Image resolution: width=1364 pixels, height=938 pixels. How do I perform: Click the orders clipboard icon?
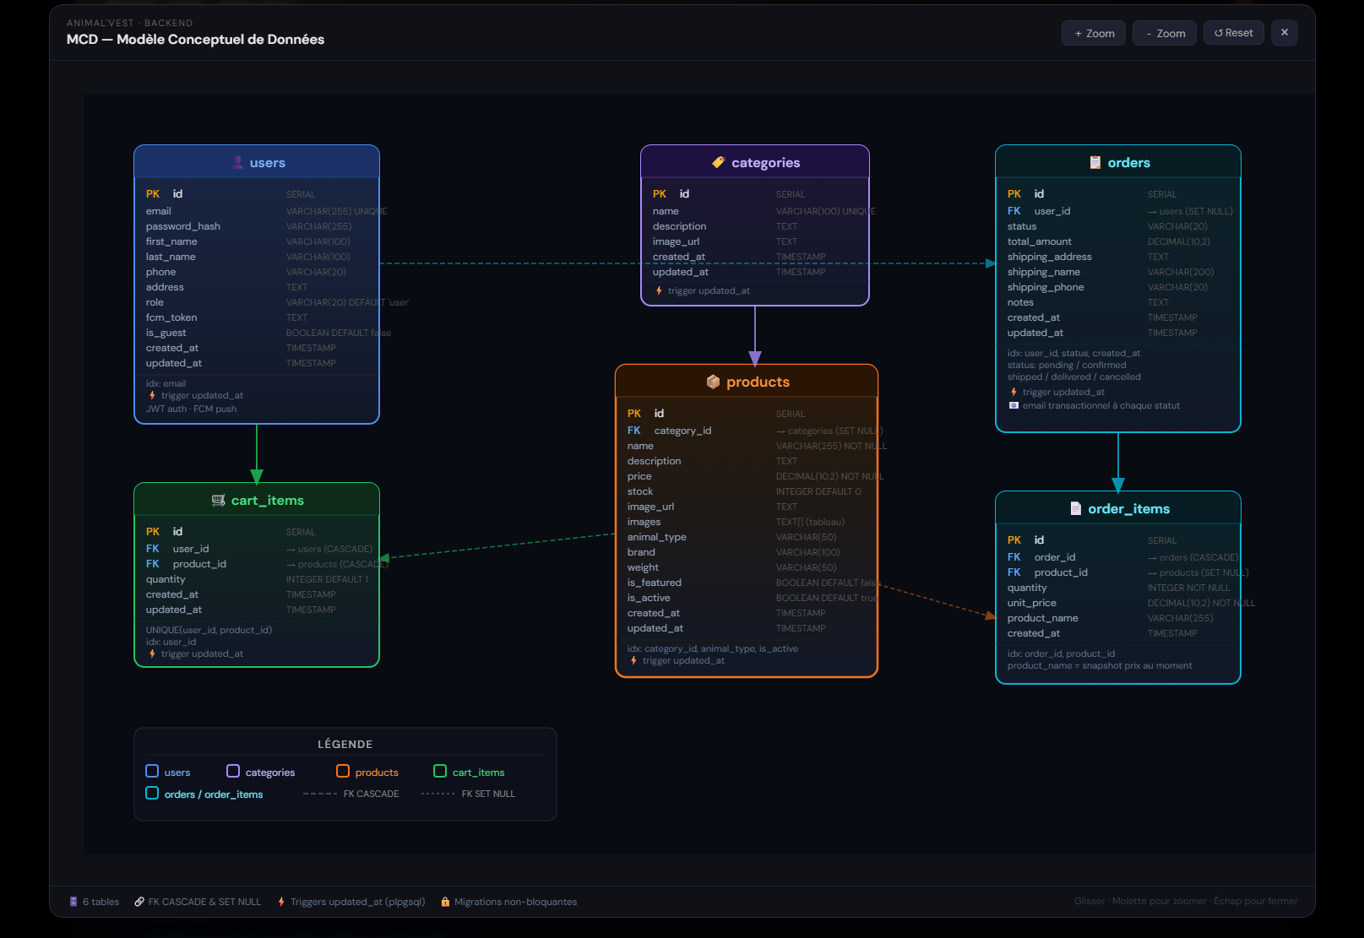[1095, 162]
